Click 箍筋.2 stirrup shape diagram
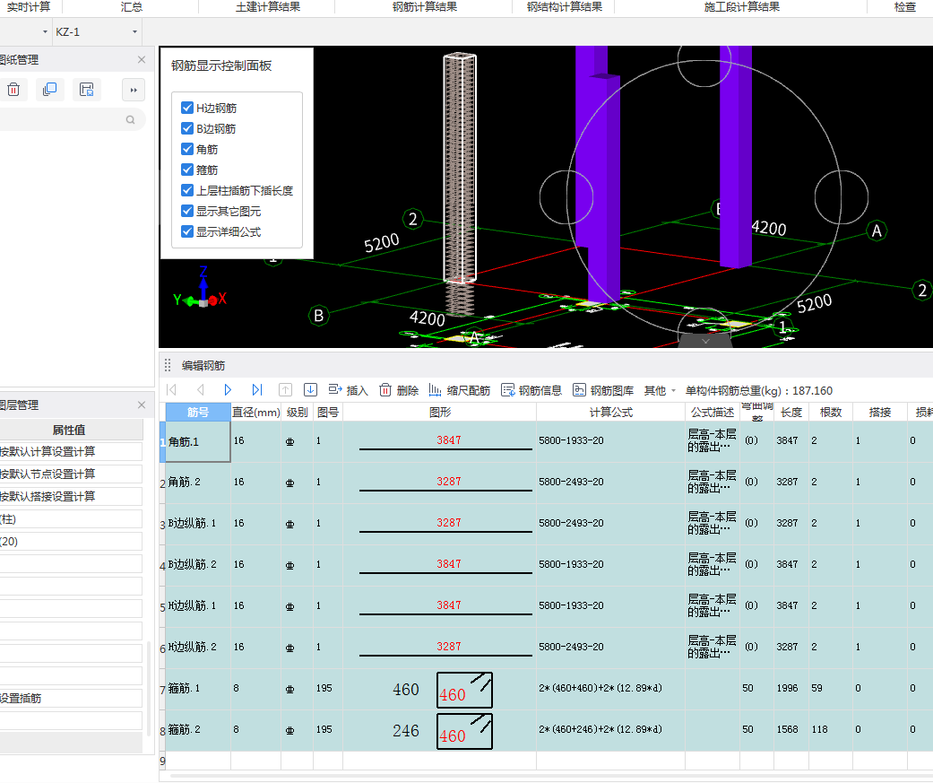The height and width of the screenshot is (783, 933). (465, 731)
